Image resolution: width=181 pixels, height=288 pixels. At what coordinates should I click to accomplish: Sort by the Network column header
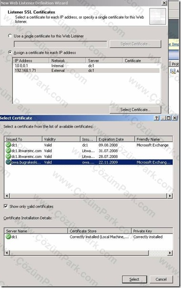(x=67, y=61)
